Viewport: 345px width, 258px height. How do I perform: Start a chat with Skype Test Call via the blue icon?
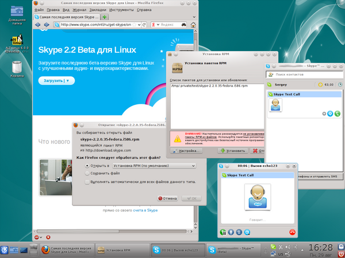[330, 114]
